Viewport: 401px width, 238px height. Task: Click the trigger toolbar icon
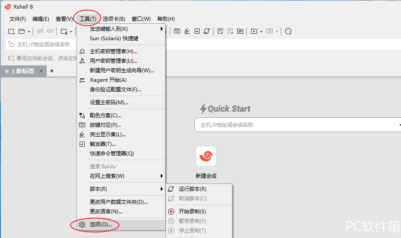click(197, 31)
